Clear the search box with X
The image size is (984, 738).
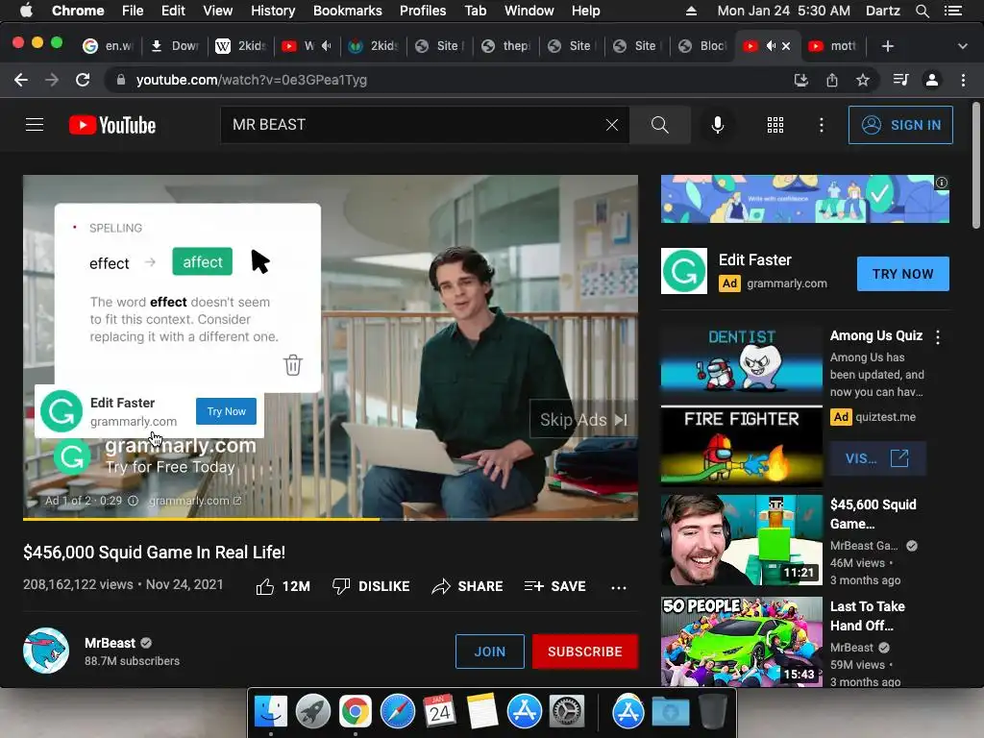612,125
